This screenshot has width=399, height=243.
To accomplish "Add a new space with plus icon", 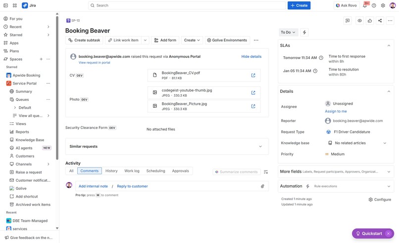I will [41, 59].
